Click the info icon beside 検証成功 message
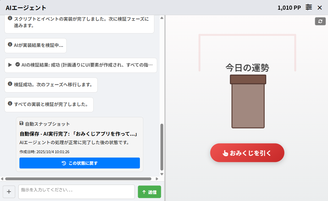The width and height of the screenshot is (328, 201). pos(10,85)
